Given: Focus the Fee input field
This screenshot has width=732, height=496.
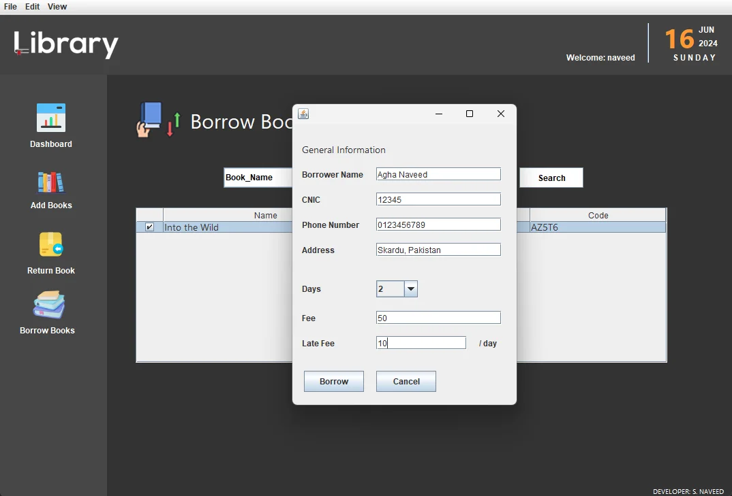Looking at the screenshot, I should [x=438, y=318].
